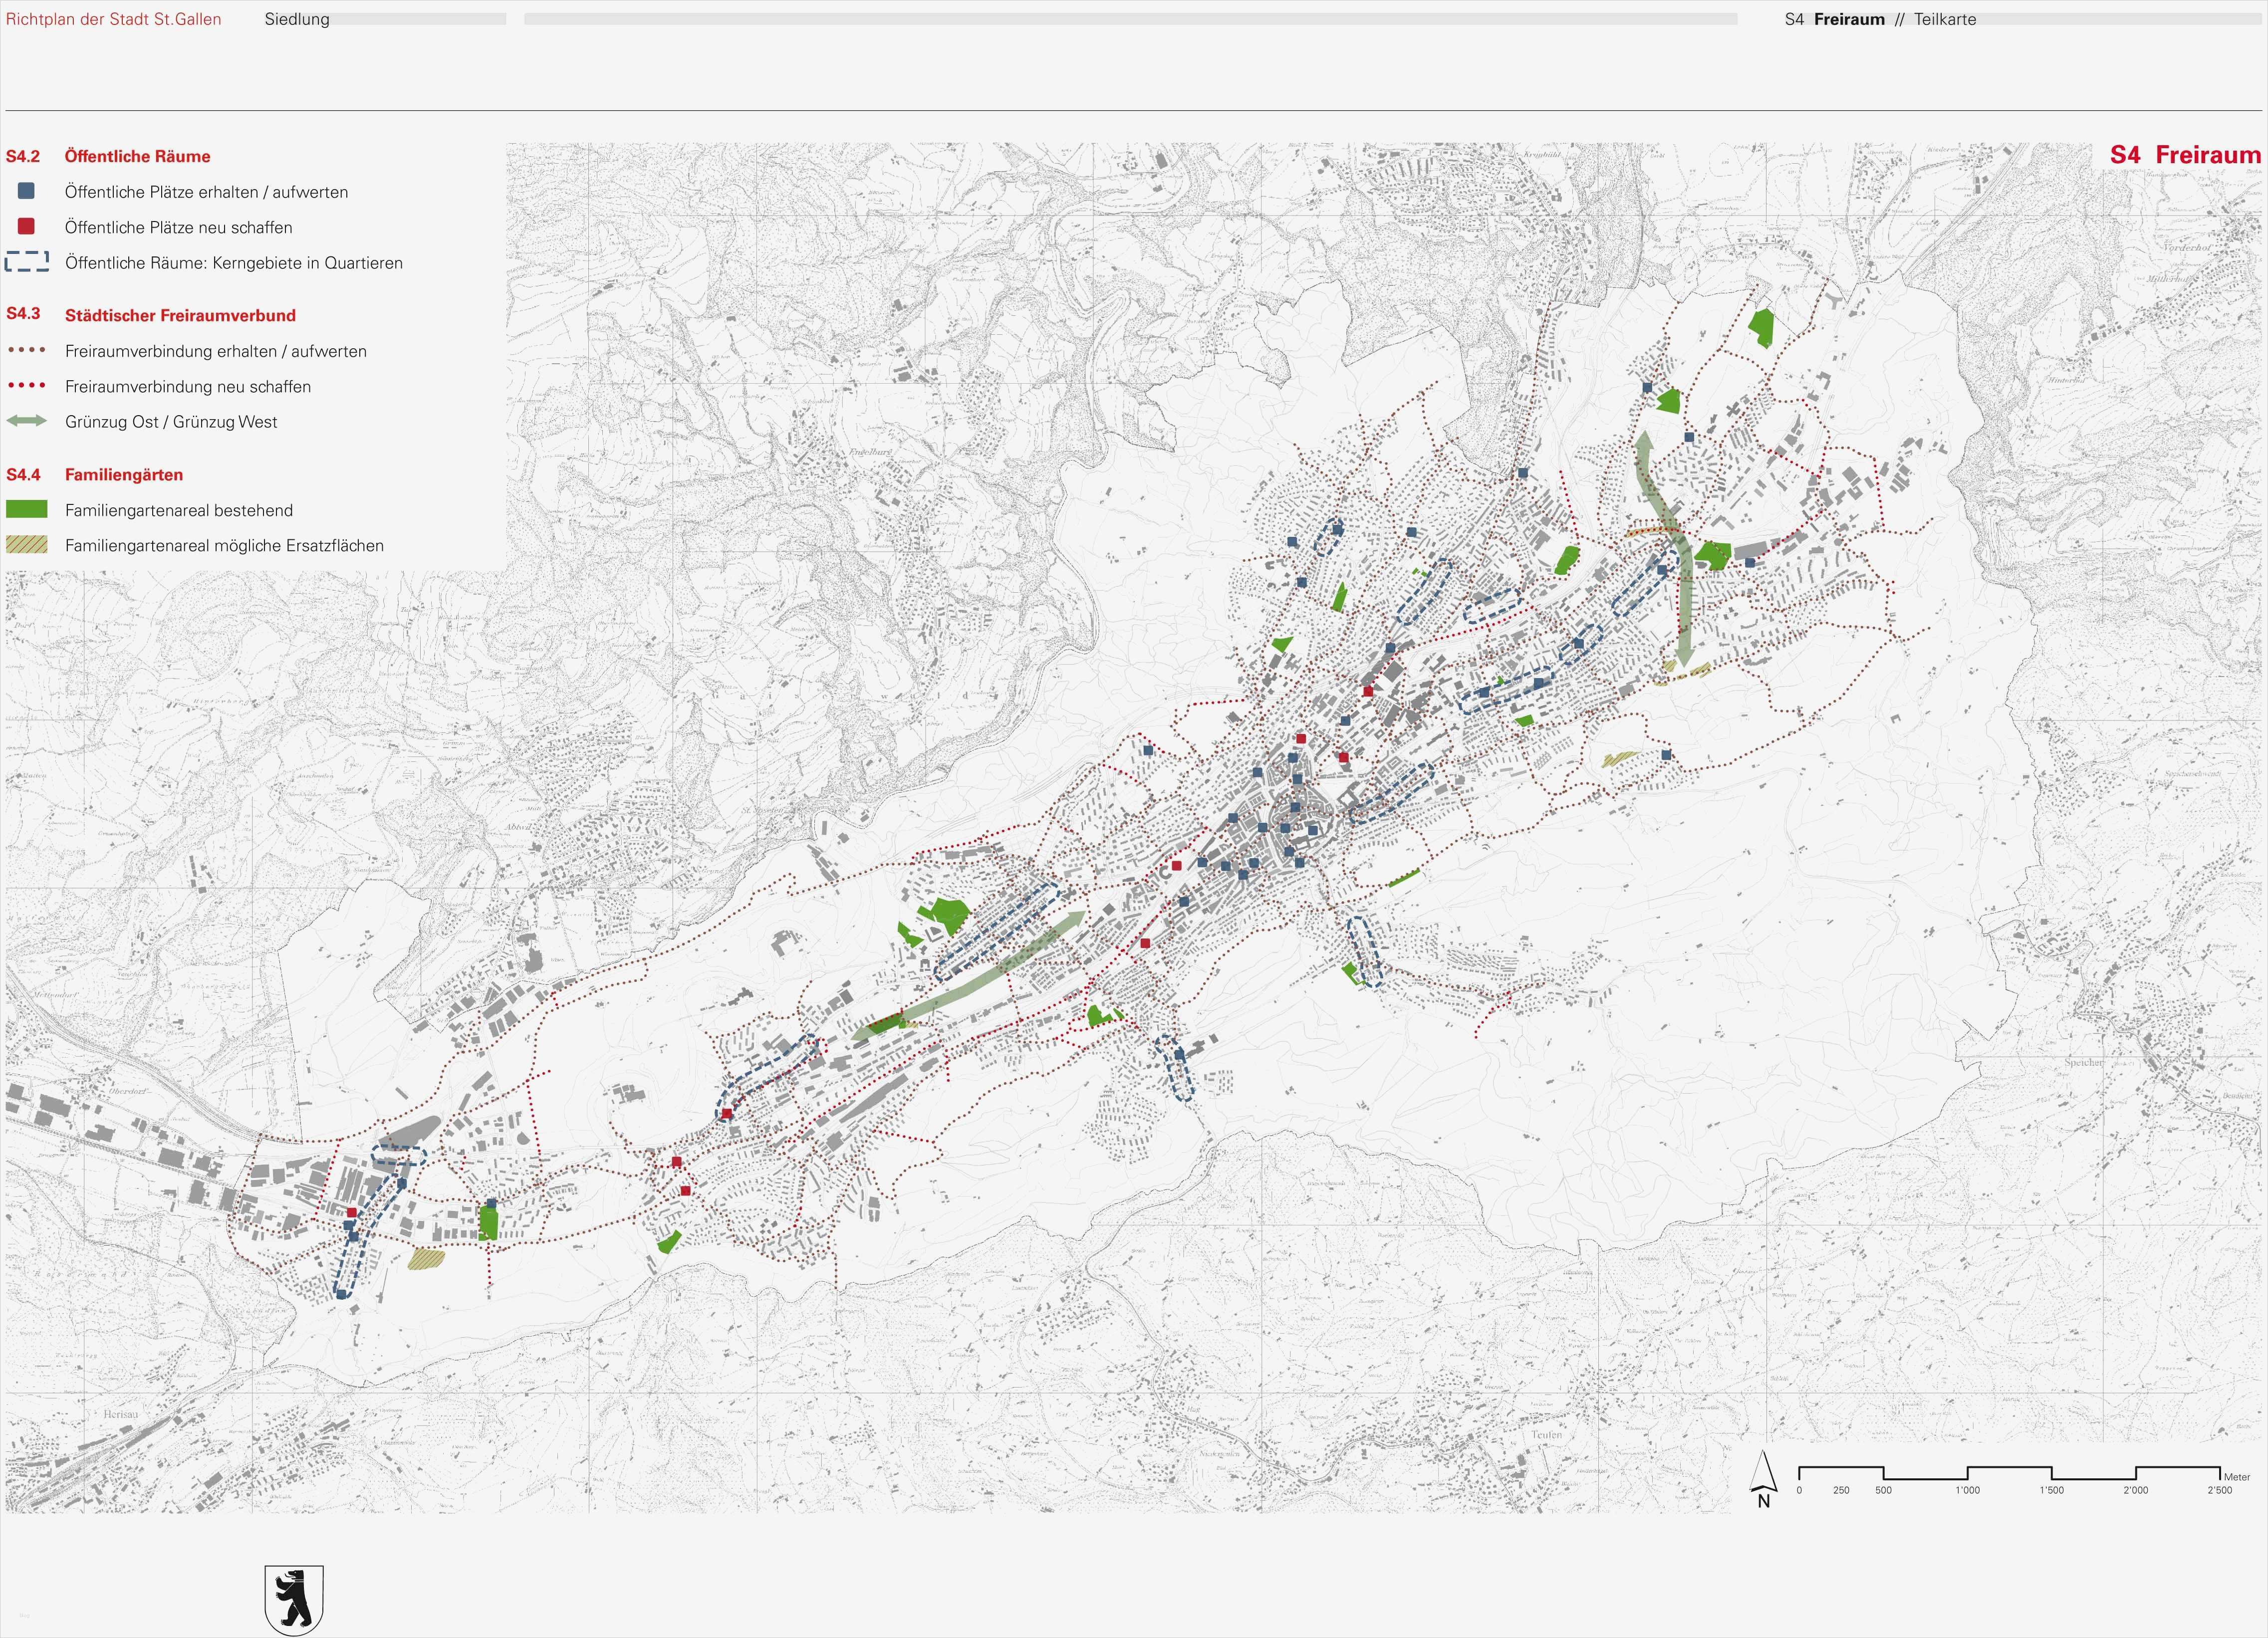This screenshot has height=1638, width=2268.
Task: Click the green Grünzug double-arrow legend symbol
Action: (27, 422)
